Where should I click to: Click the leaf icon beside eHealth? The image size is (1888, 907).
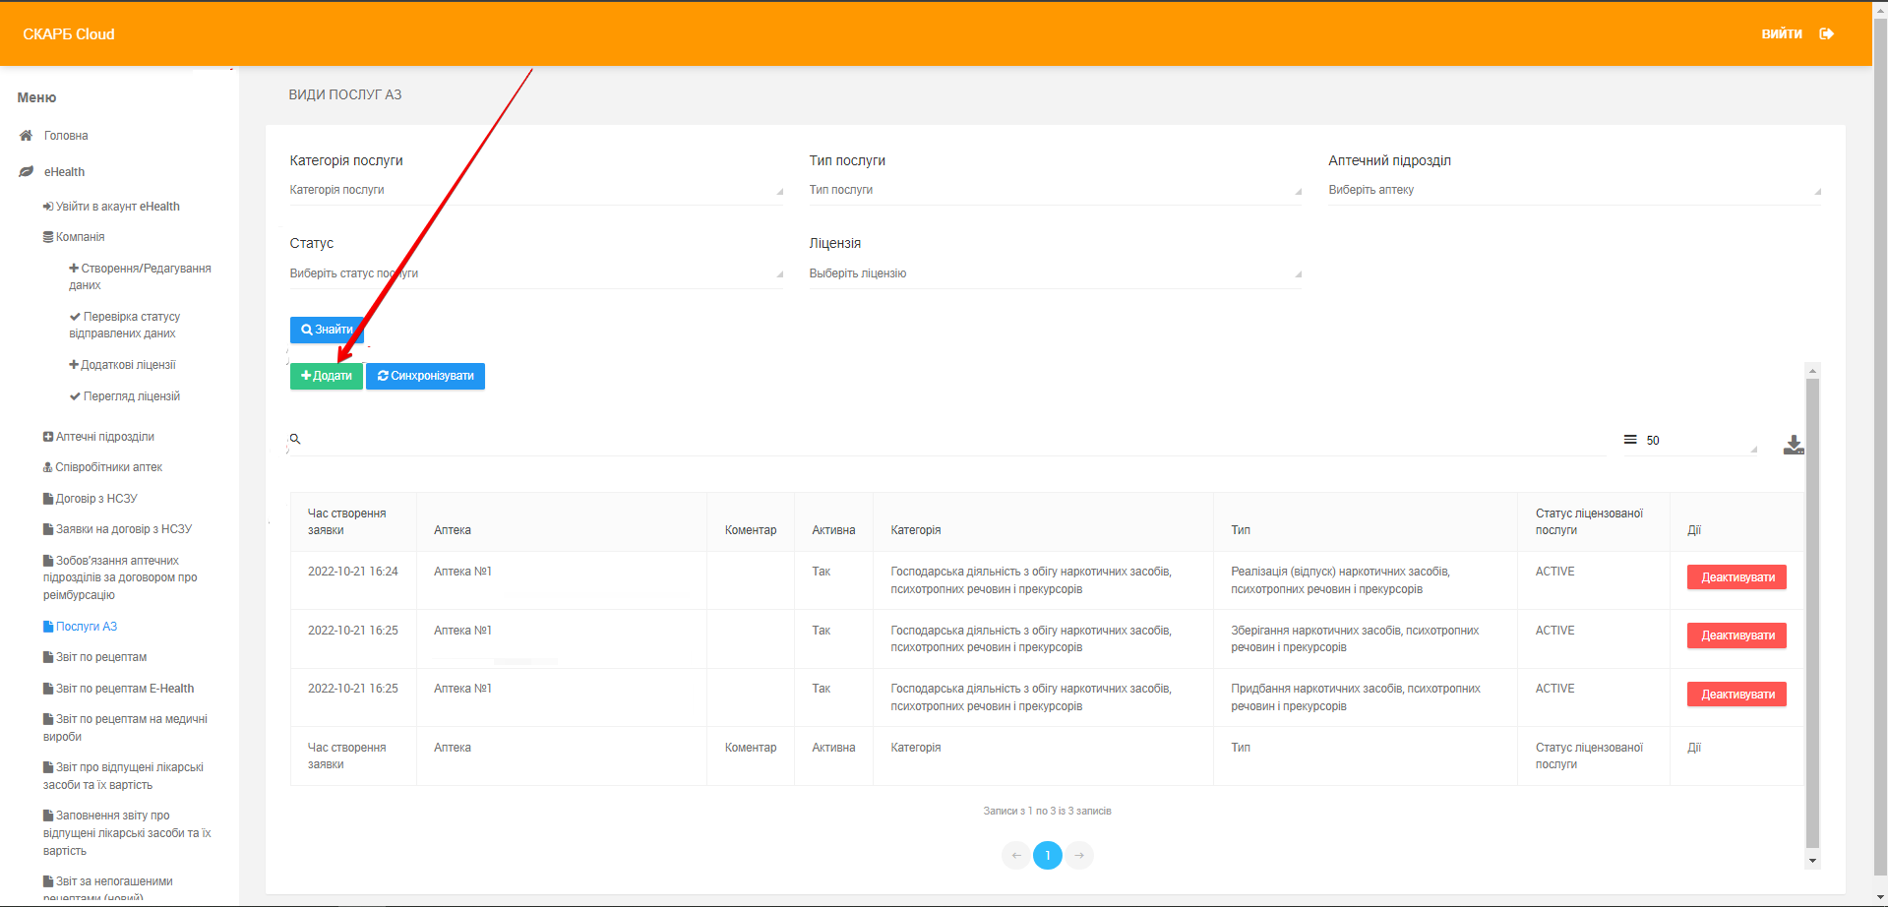[x=27, y=172]
